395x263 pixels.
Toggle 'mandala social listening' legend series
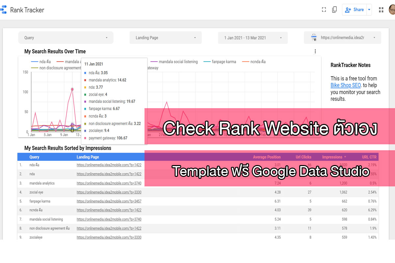(x=174, y=61)
